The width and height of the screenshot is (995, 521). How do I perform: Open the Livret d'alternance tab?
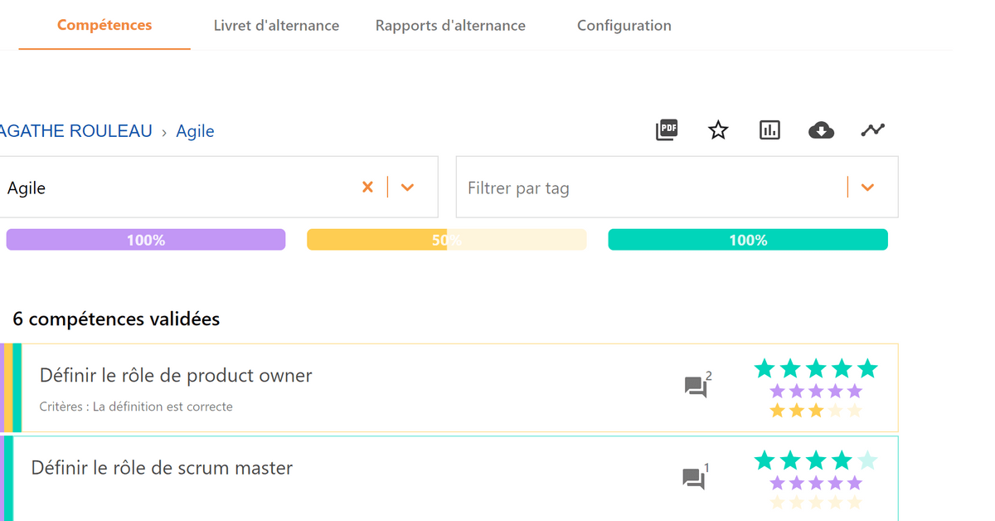tap(276, 25)
